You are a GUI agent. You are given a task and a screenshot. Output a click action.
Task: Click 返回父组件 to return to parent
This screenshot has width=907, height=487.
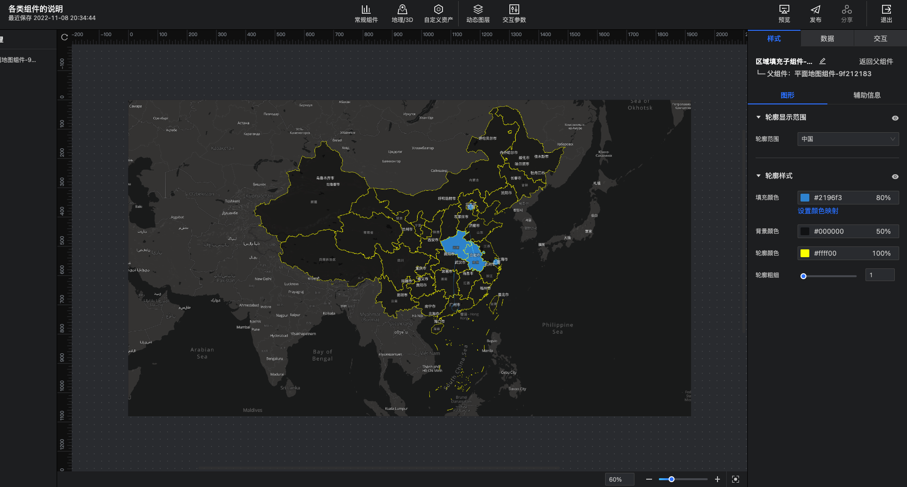[x=876, y=61]
